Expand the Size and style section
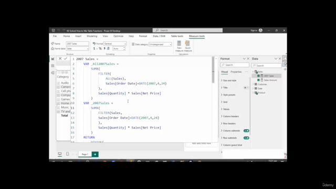This screenshot has width=336, height=189. [229, 80]
